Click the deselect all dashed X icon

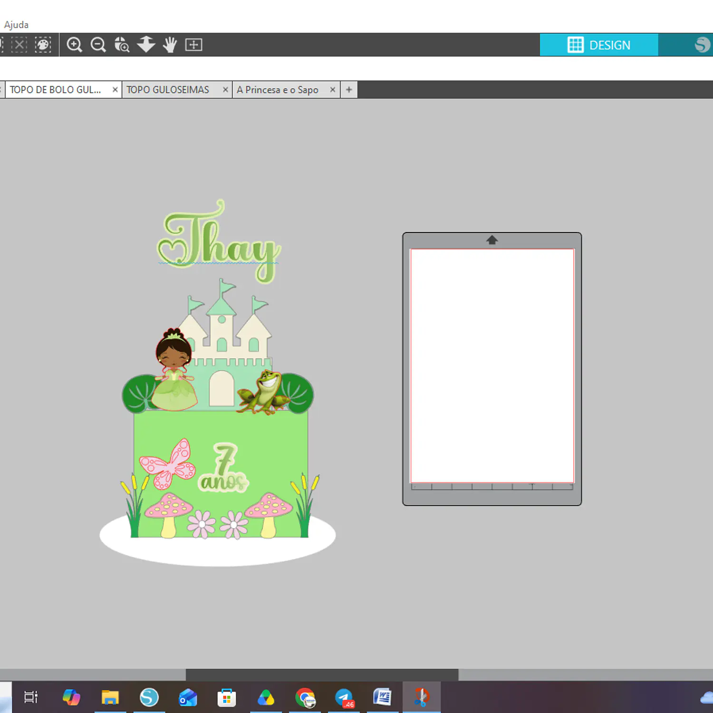tap(19, 45)
